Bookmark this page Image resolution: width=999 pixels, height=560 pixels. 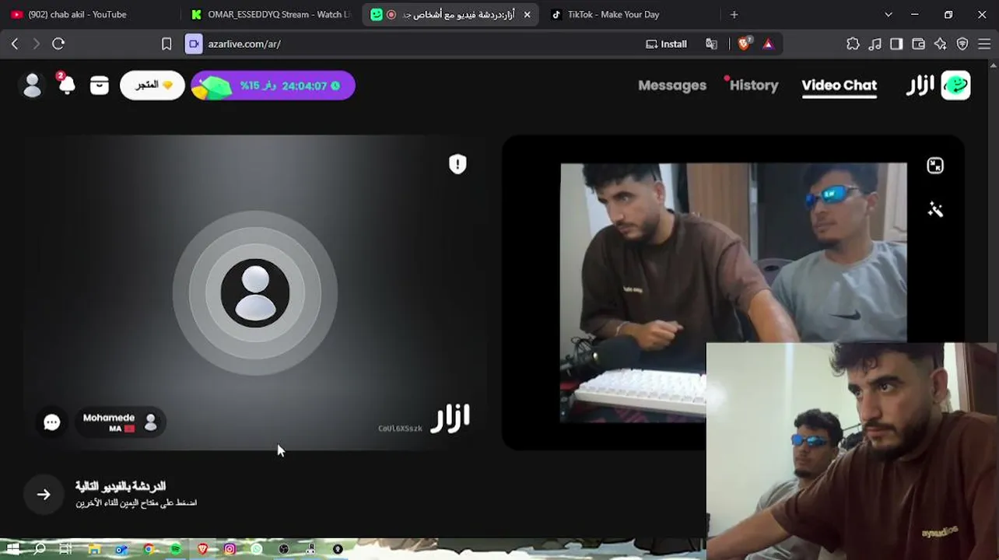166,44
